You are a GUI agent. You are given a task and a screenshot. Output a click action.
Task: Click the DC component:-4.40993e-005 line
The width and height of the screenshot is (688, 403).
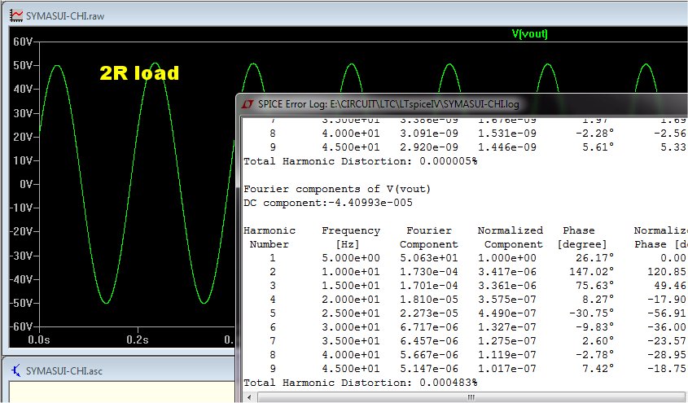328,203
